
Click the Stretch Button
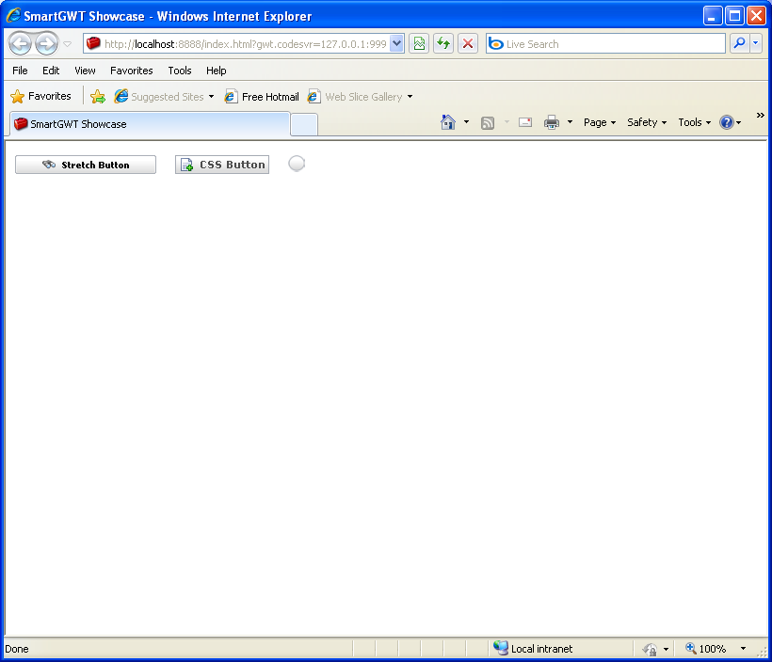coord(86,165)
